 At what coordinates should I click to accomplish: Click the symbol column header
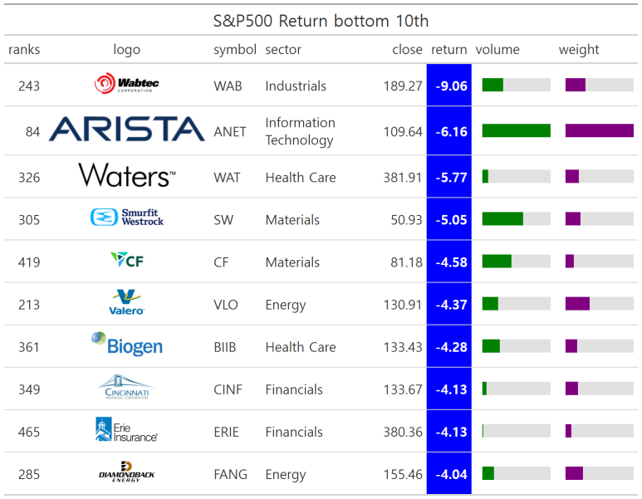pyautogui.click(x=234, y=50)
